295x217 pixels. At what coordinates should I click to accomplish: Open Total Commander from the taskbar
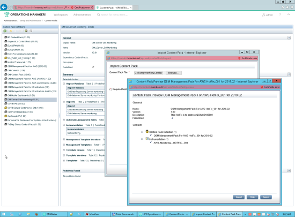coord(123,214)
